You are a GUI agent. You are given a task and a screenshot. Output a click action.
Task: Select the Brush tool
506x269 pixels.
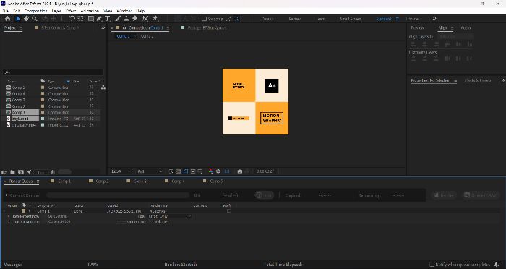[118, 19]
